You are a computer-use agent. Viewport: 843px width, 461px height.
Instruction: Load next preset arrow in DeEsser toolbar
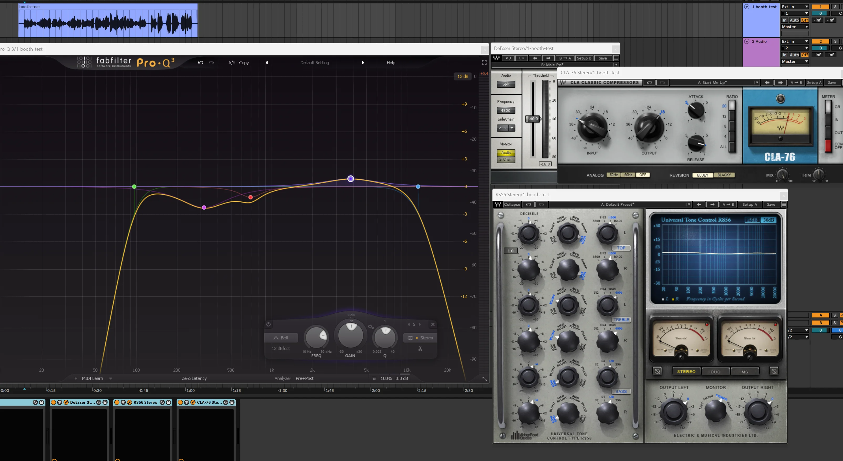click(548, 58)
